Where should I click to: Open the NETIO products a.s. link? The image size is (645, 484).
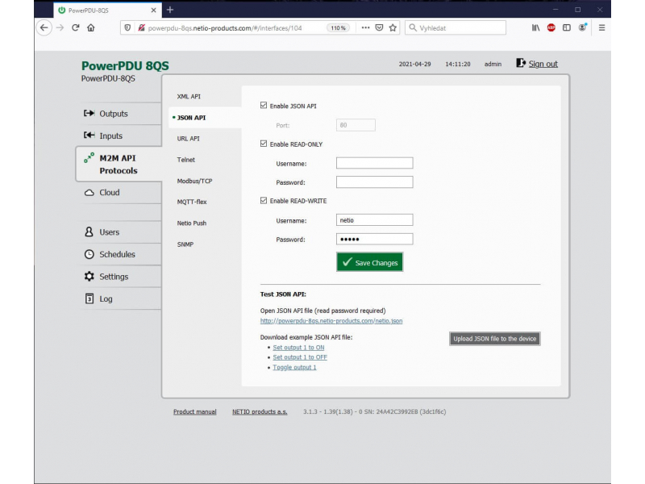(260, 411)
